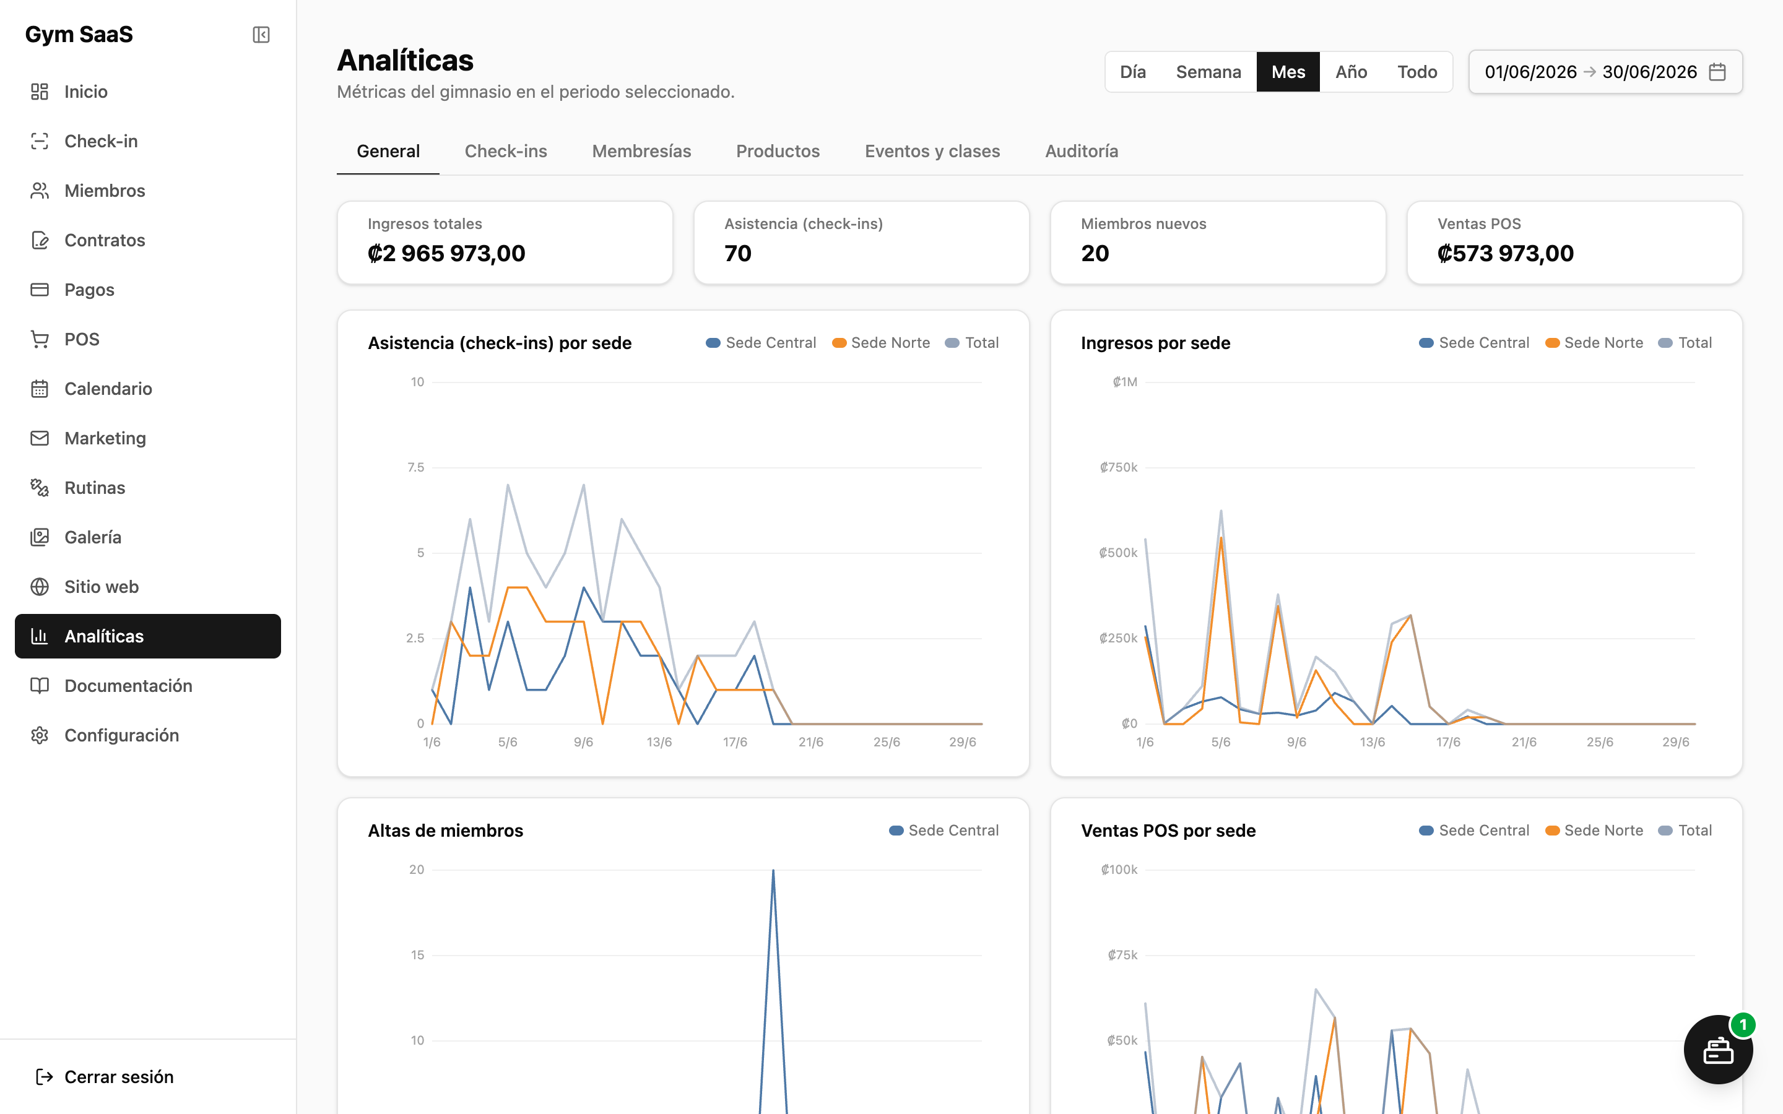Collapse the sidebar with the panel icon
The height and width of the screenshot is (1114, 1783).
click(261, 35)
